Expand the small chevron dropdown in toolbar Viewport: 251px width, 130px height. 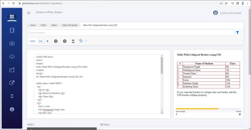(86, 41)
